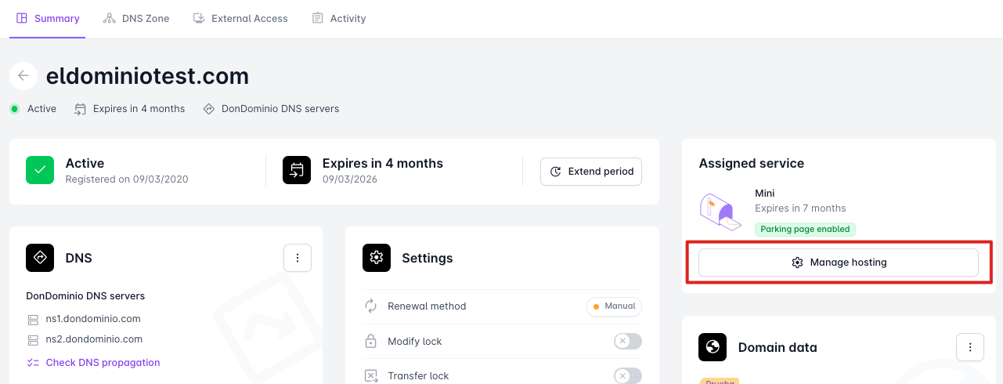Toggle the Modify lock switch
This screenshot has height=384, width=1003.
(628, 341)
